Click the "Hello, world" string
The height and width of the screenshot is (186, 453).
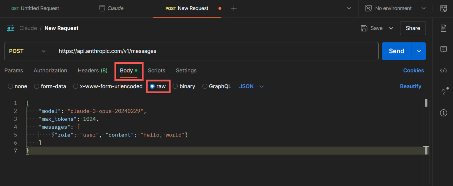(x=162, y=135)
